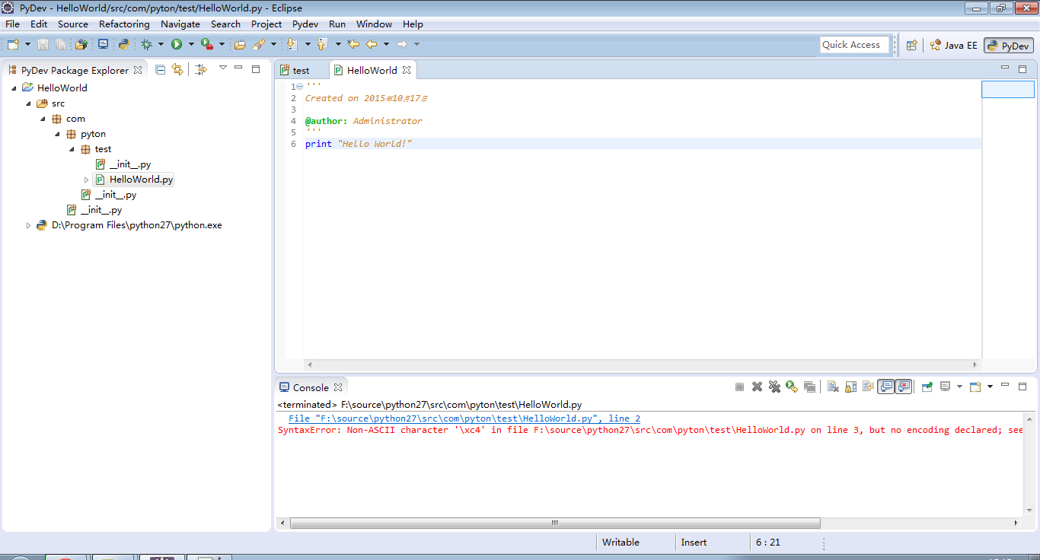Collapse the HelloWorld project tree node
The width and height of the screenshot is (1040, 560).
click(14, 87)
